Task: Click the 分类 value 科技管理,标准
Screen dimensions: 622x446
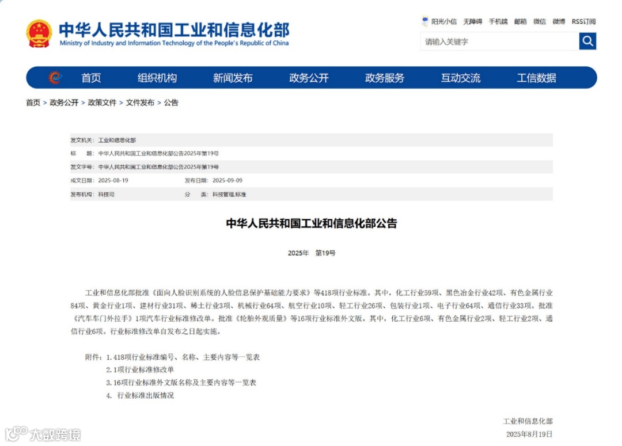Action: (x=229, y=195)
